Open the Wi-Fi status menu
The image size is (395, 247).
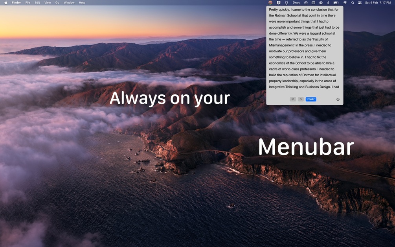(x=345, y=2)
